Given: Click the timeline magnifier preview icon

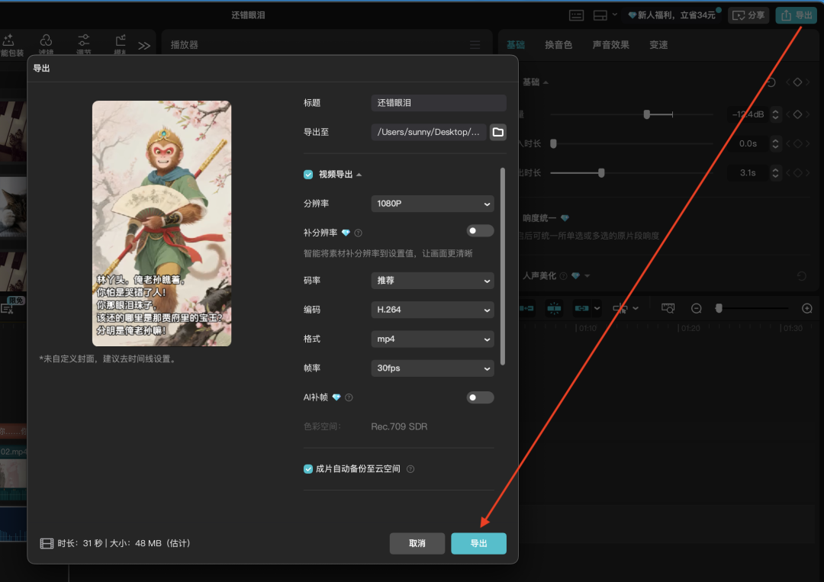Looking at the screenshot, I should [668, 308].
